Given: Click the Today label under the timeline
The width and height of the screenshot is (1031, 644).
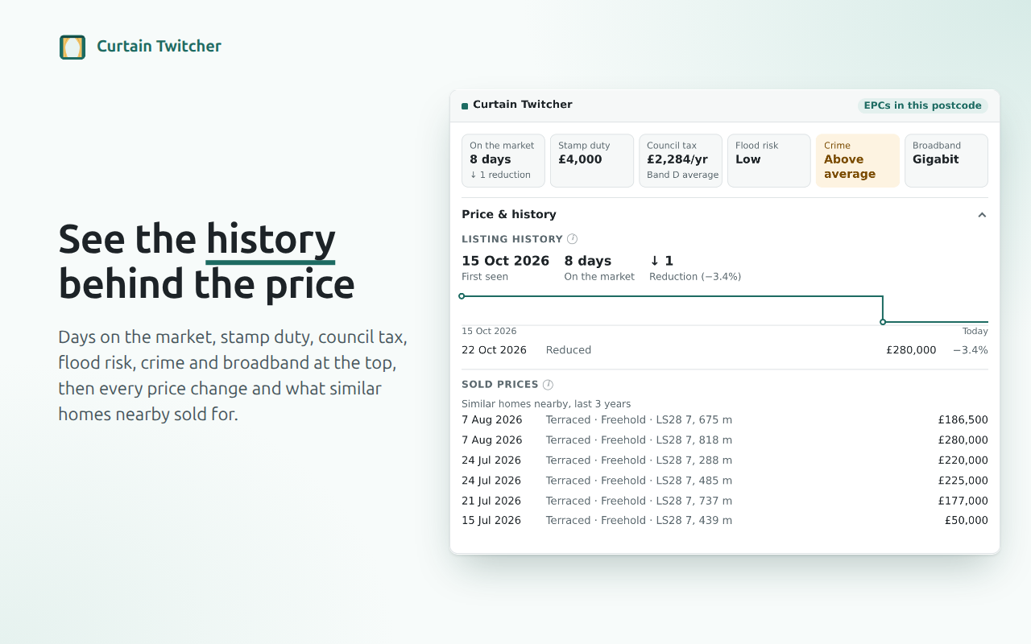Looking at the screenshot, I should (975, 332).
